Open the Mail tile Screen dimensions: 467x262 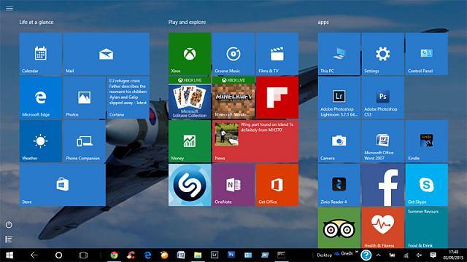tap(106, 54)
